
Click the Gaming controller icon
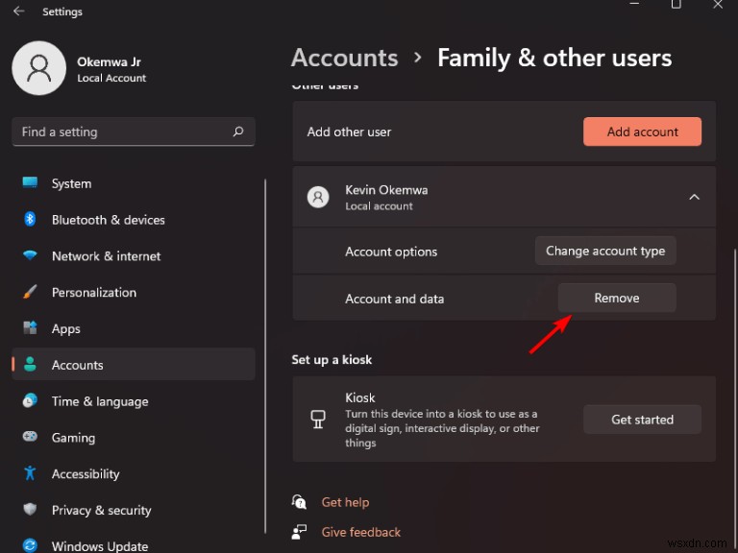pyautogui.click(x=30, y=437)
